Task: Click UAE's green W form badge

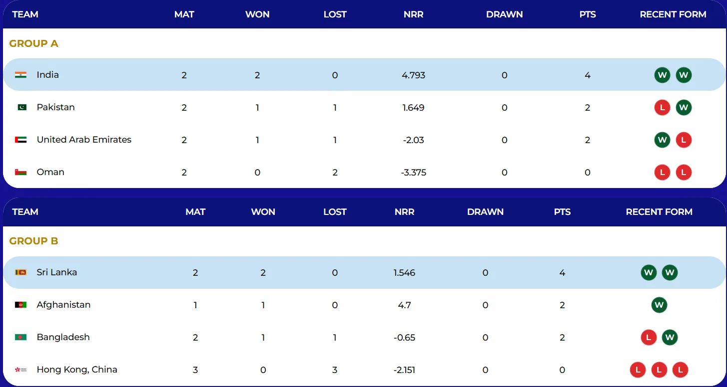Action: pyautogui.click(x=662, y=140)
